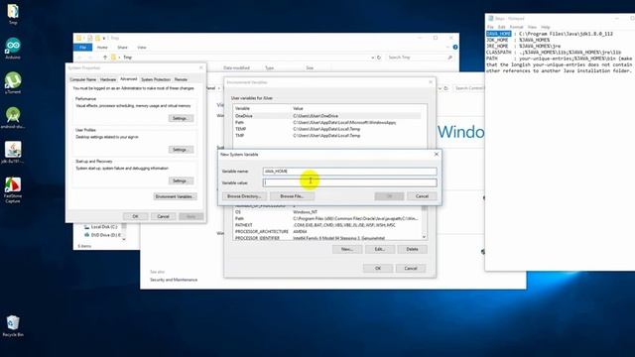The image size is (635, 357).
Task: Click the Variable value input field
Action: 349,182
